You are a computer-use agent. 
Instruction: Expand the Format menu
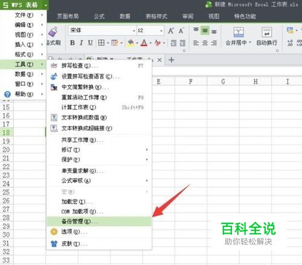[x=24, y=54]
